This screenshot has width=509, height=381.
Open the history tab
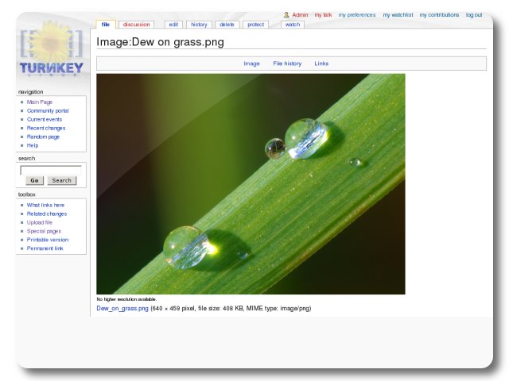coord(199,25)
